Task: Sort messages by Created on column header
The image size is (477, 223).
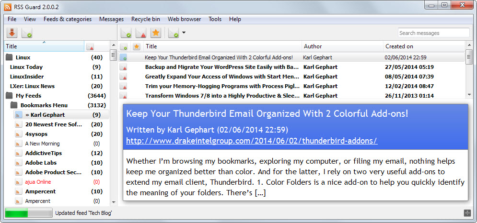Action: click(x=424, y=46)
